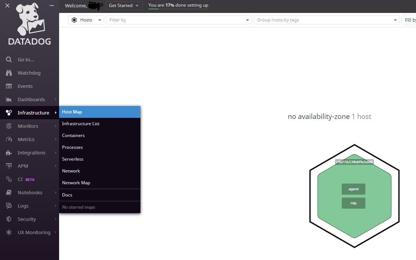Click the Events list icon
Image resolution: width=416 pixels, height=260 pixels.
coord(9,86)
